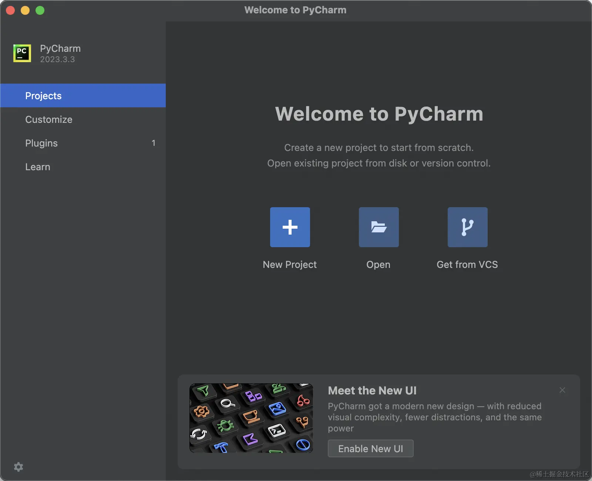Click the 'Open existing project' hint text
This screenshot has height=481, width=592.
pyautogui.click(x=379, y=163)
